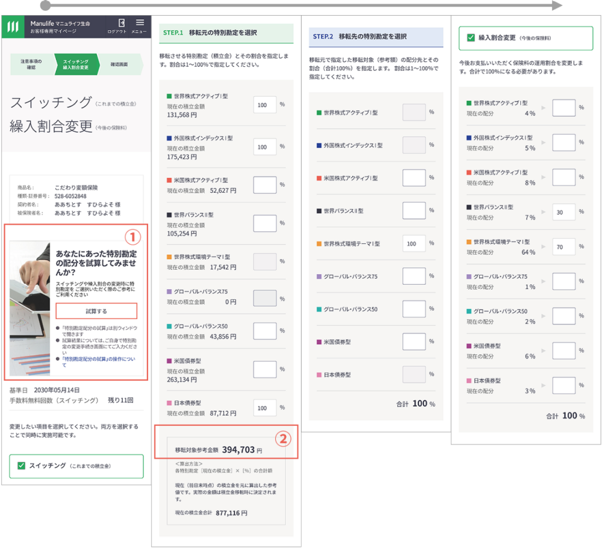The height and width of the screenshot is (548, 602).
Task: Click 繰入割合 世界バランスII型 field showing 30
Action: 564,212
